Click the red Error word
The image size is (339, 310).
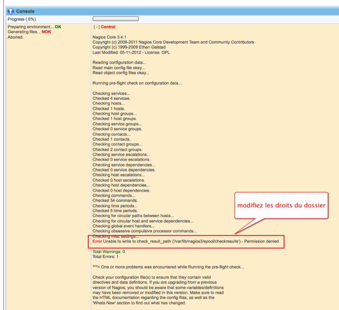[x=97, y=241]
